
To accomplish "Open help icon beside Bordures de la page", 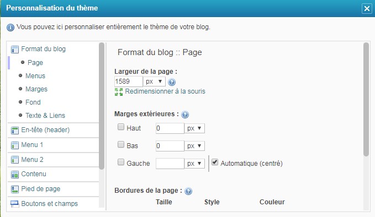I will [188, 191].
